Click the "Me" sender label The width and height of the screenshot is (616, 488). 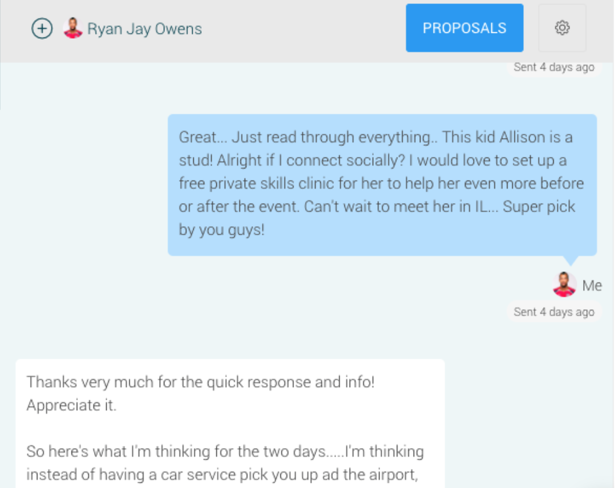(592, 286)
